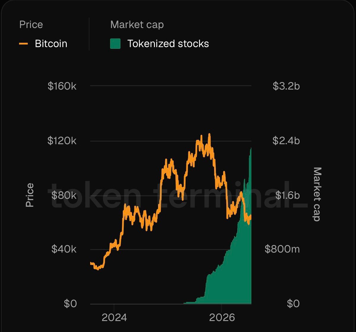Screen dimensions: 356x332
Task: Click the orange Bitcoin line marker
Action: [23, 44]
